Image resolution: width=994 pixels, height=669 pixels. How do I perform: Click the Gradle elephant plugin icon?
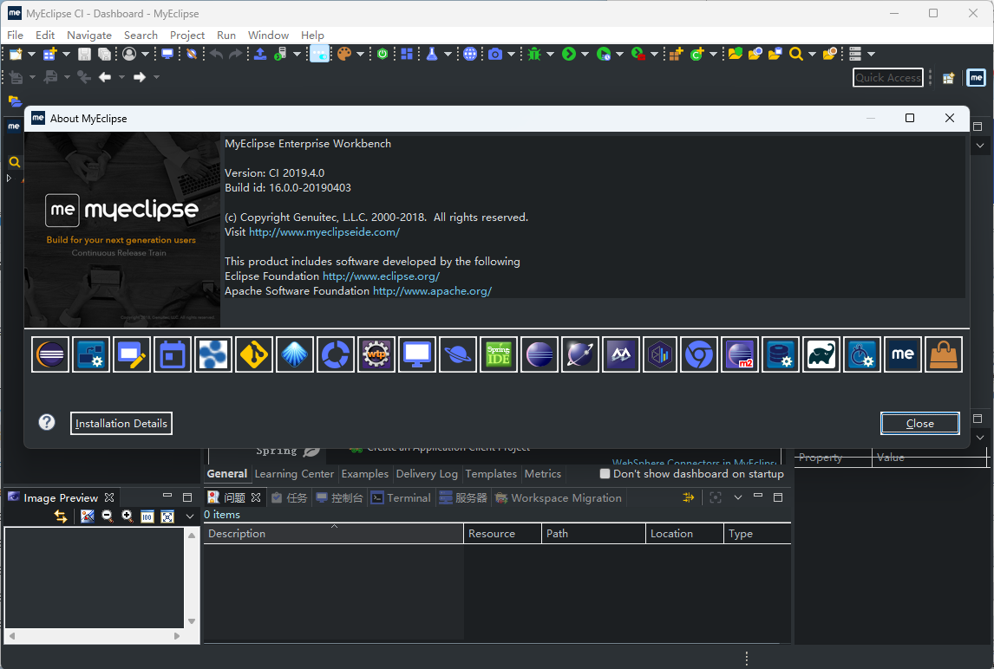click(x=821, y=354)
